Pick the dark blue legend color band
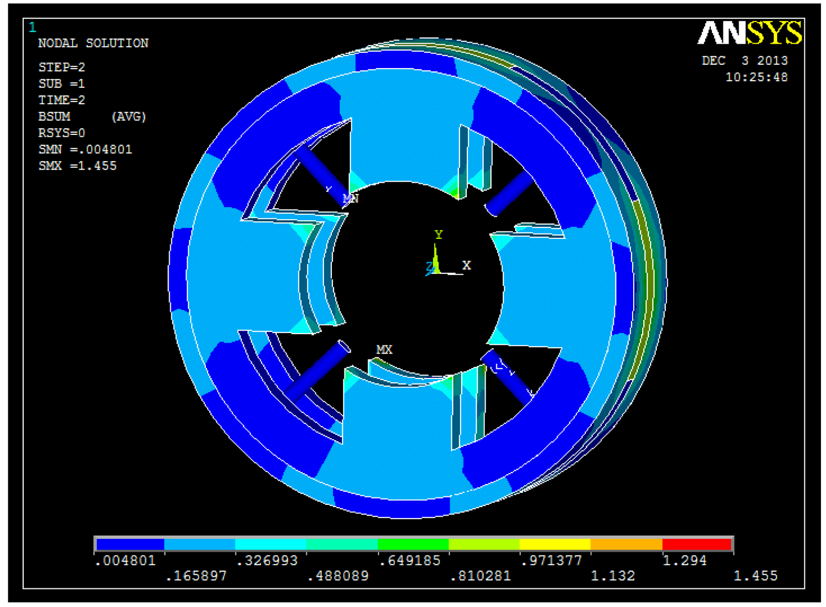 [x=130, y=545]
